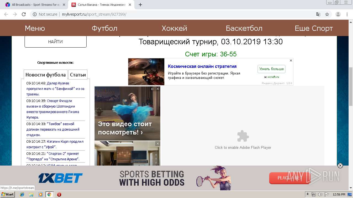
Task: Open the Футбол section
Action: tap(105, 28)
